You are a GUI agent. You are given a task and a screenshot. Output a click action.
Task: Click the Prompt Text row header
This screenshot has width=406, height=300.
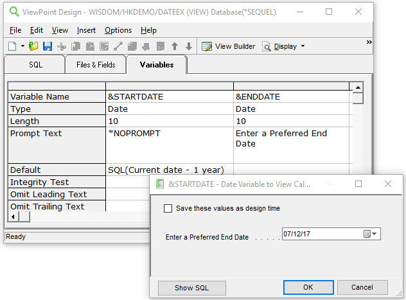(57, 145)
